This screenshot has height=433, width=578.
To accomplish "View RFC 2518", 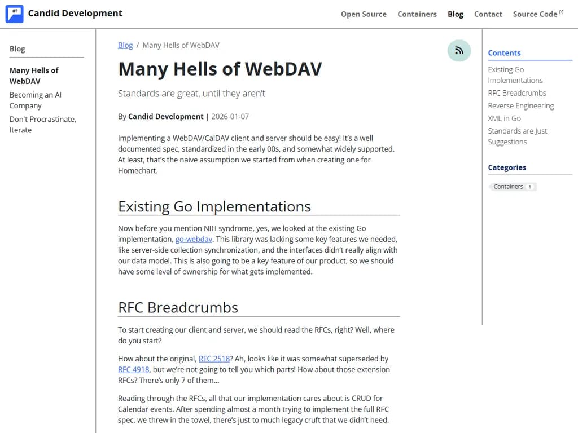I will point(214,359).
